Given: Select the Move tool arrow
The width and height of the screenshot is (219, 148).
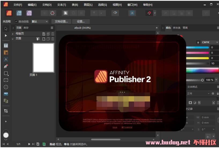Looking at the screenshot, I should coord(6,28).
